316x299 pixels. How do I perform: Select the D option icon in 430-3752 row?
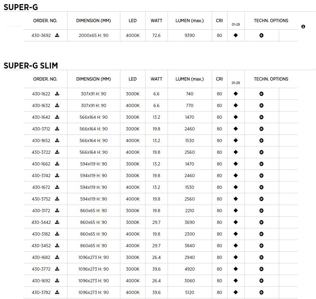tap(261, 199)
